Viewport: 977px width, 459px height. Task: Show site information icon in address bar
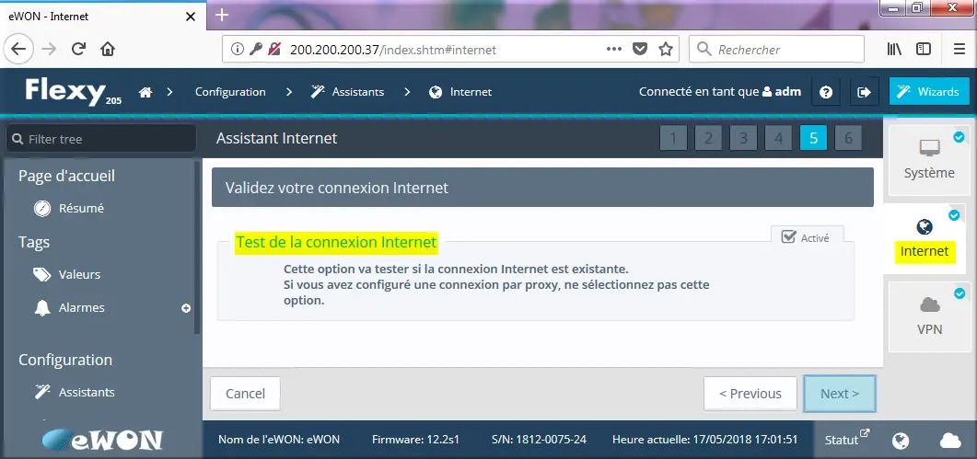click(237, 49)
